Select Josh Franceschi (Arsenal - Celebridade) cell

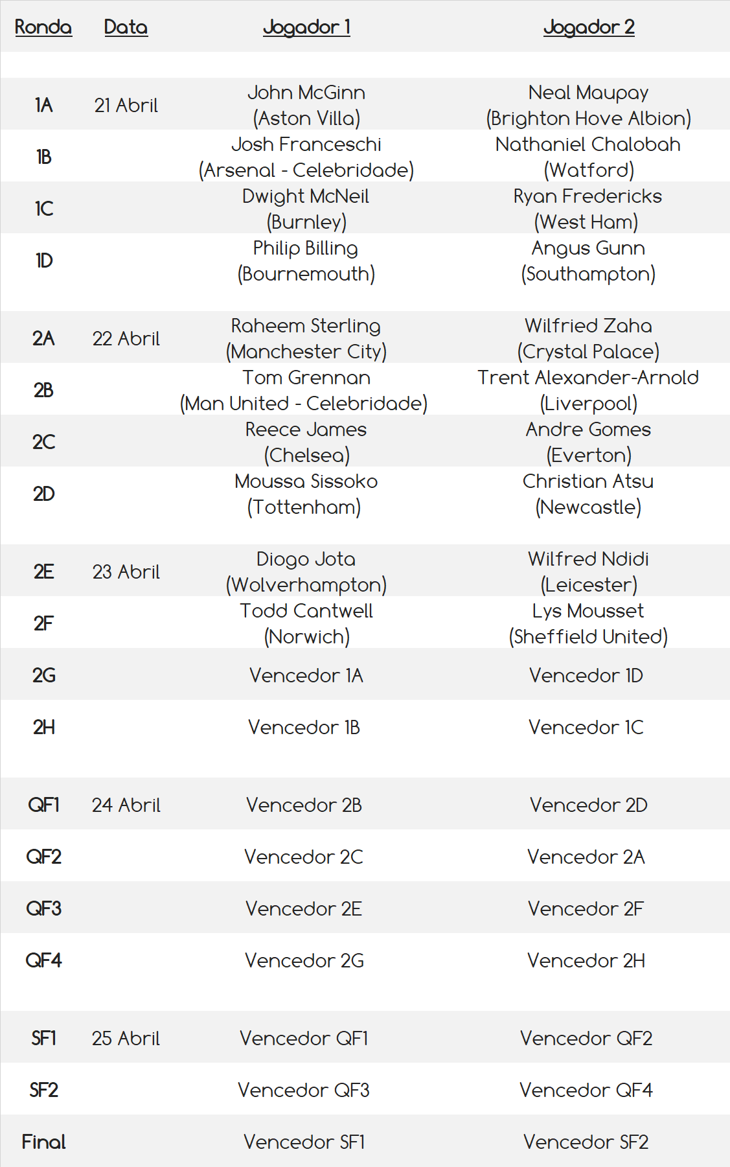306,157
